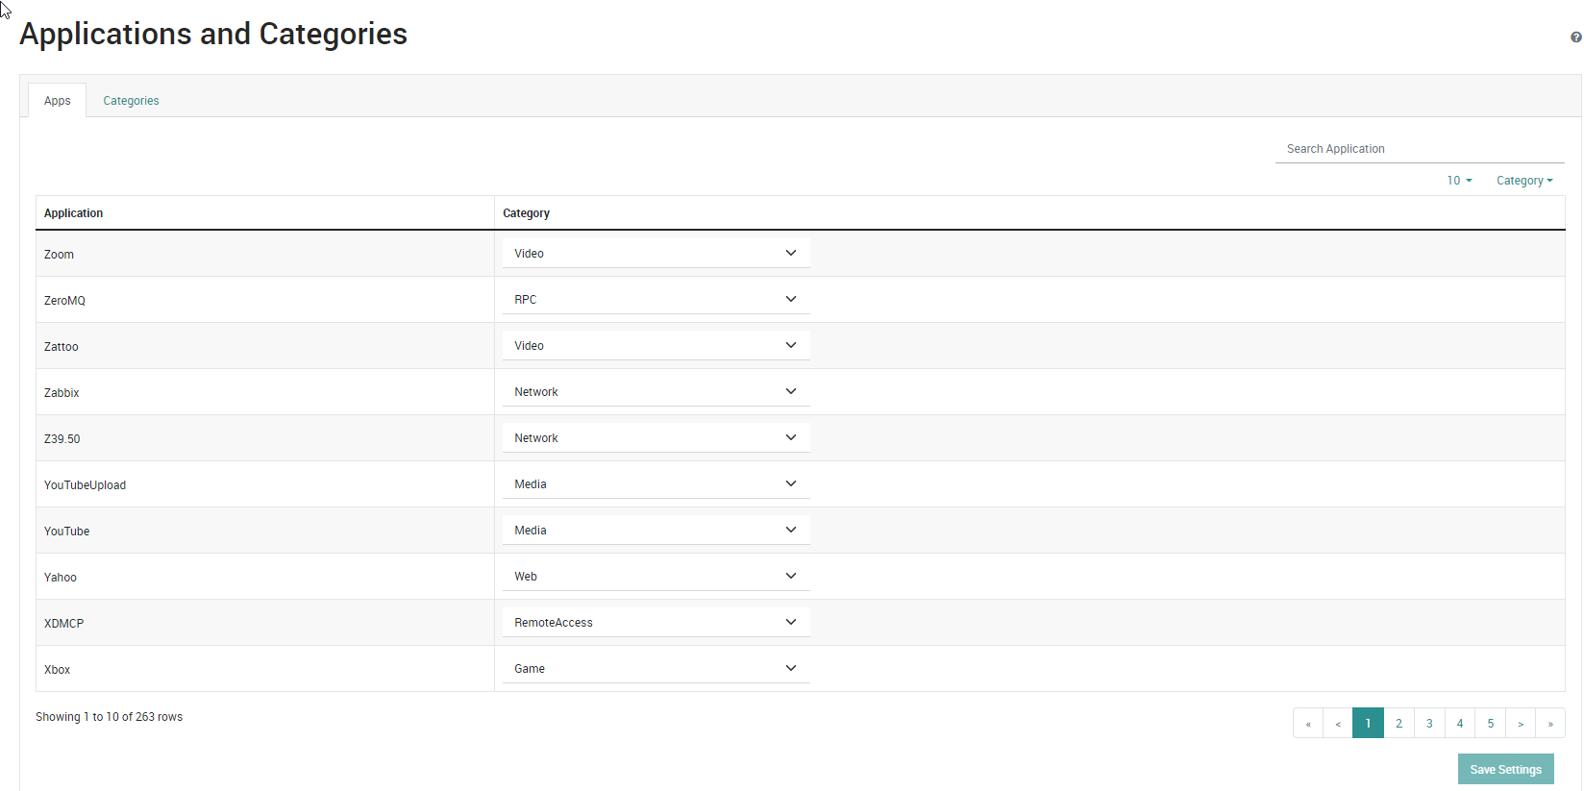
Task: Open the YouTube category selector
Action: tap(656, 531)
